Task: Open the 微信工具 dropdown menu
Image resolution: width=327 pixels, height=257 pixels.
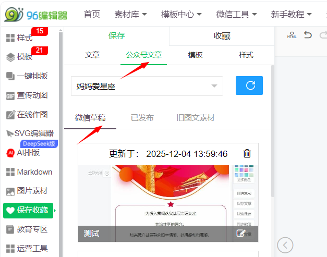Action: click(237, 14)
